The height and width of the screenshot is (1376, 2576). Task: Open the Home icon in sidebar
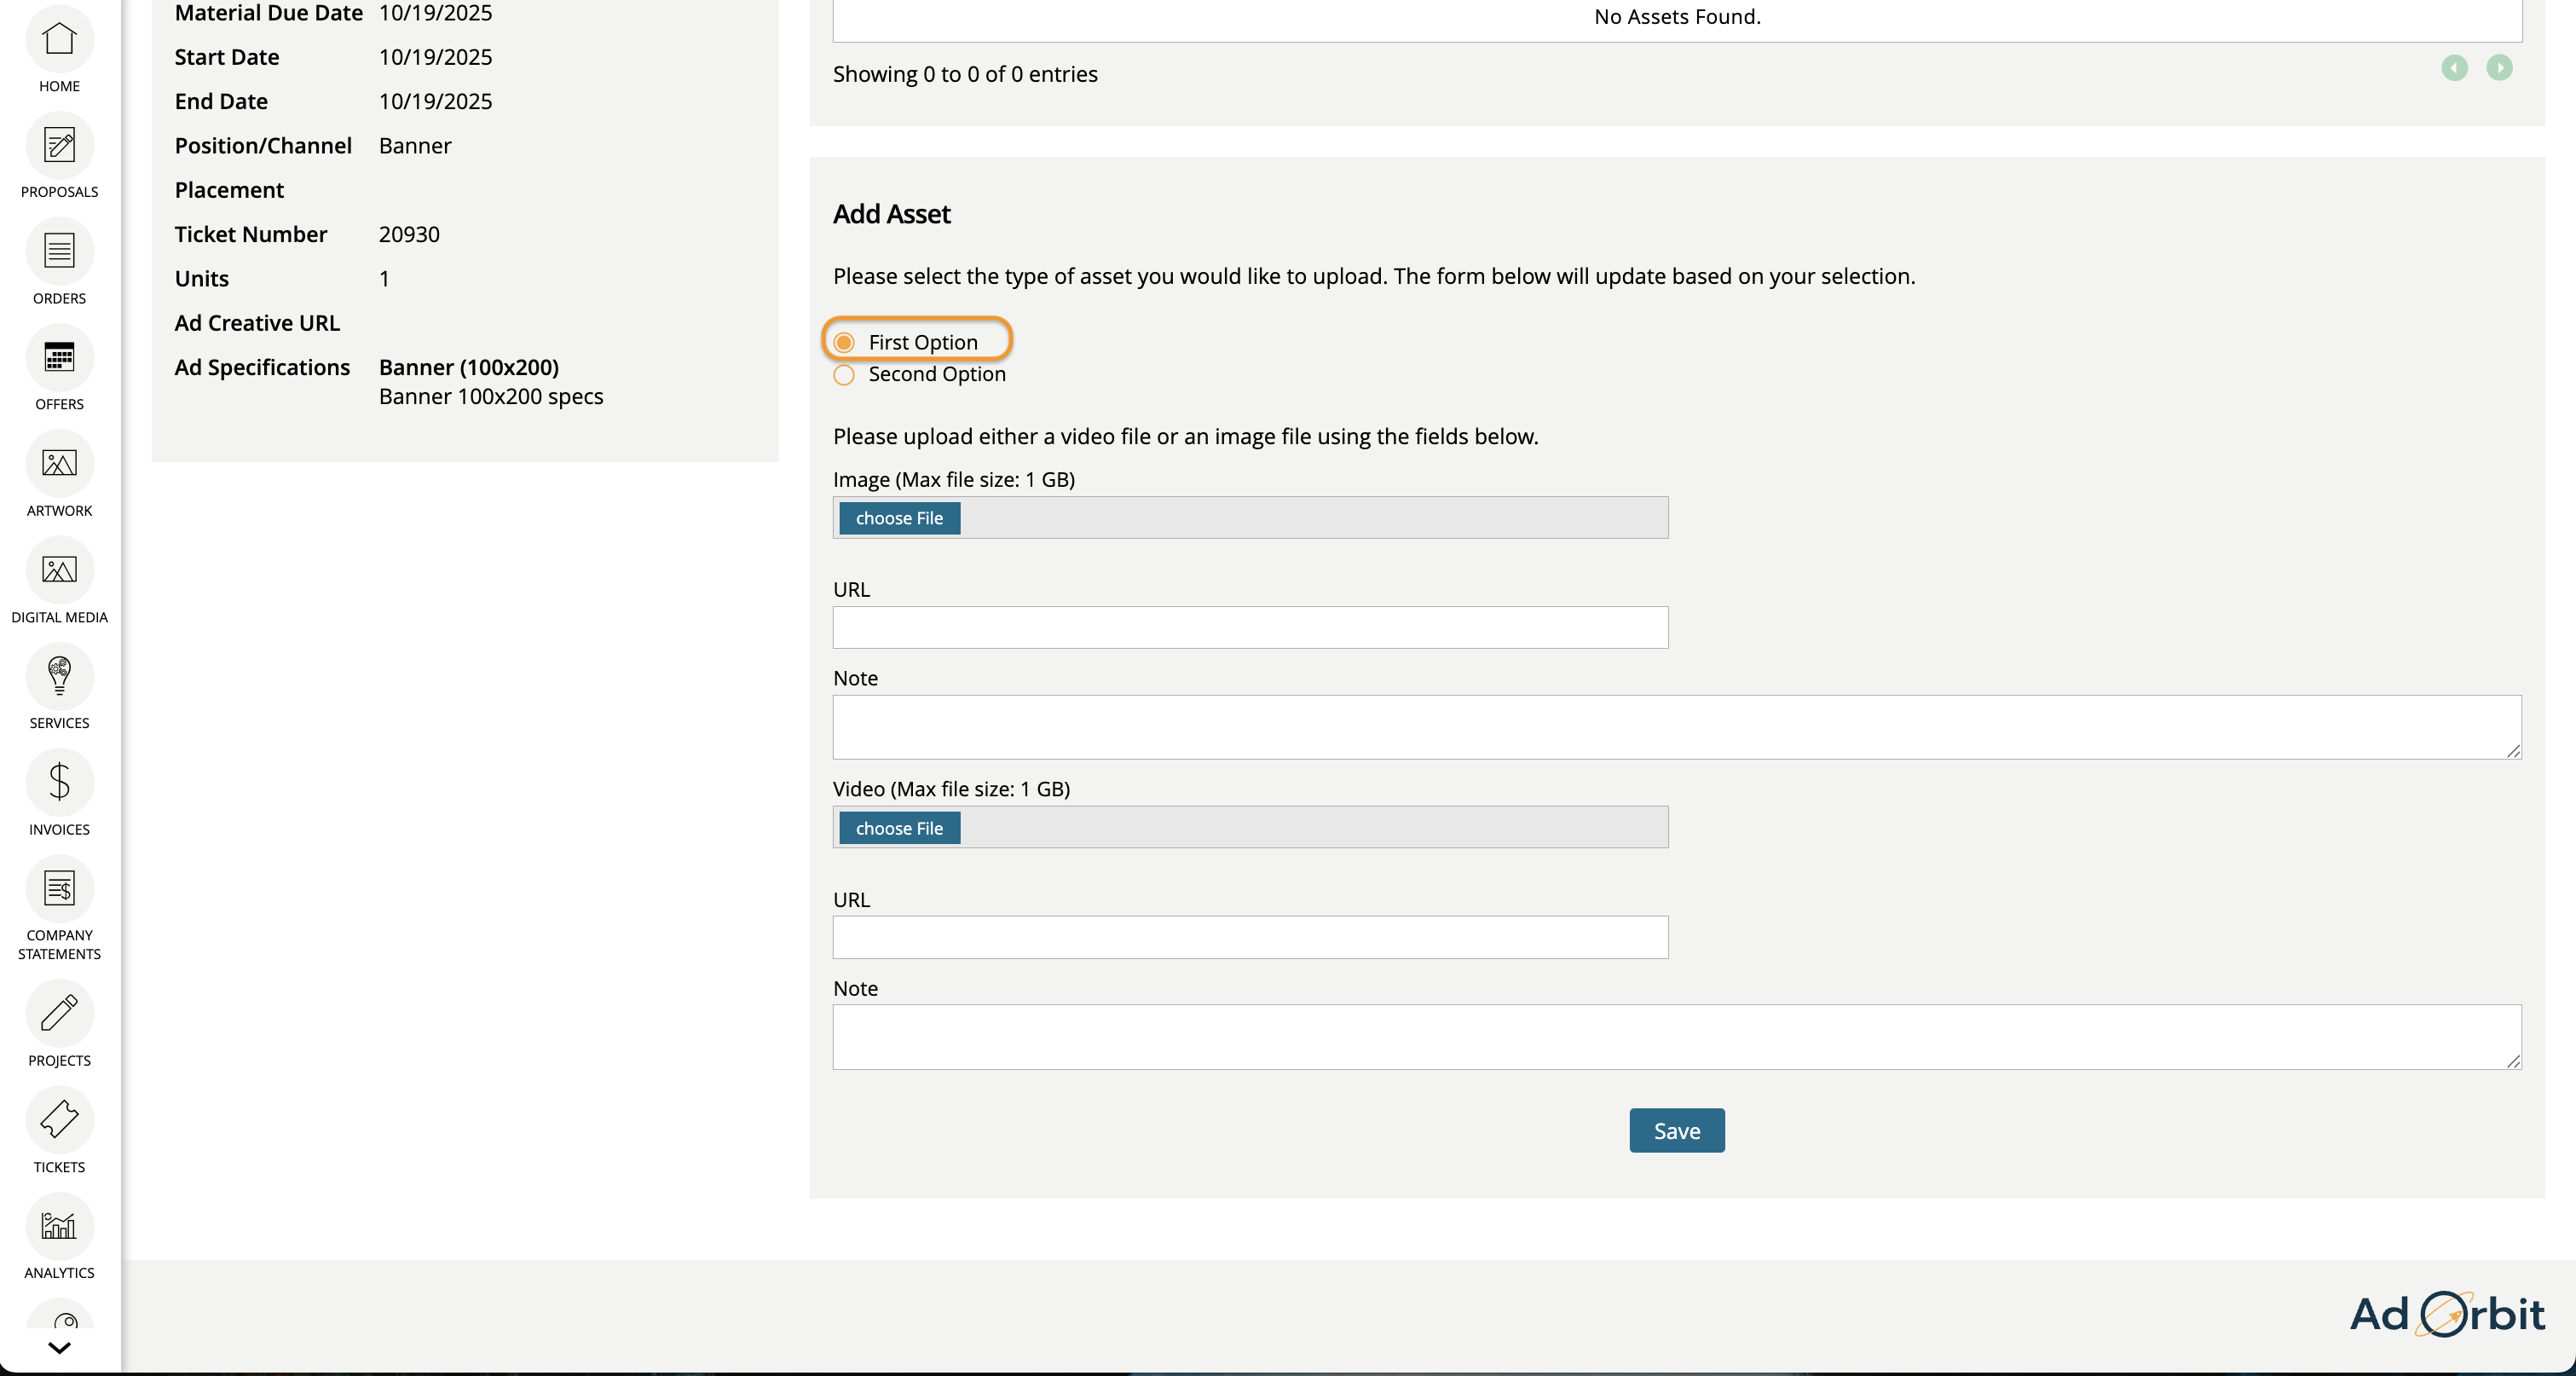point(59,40)
